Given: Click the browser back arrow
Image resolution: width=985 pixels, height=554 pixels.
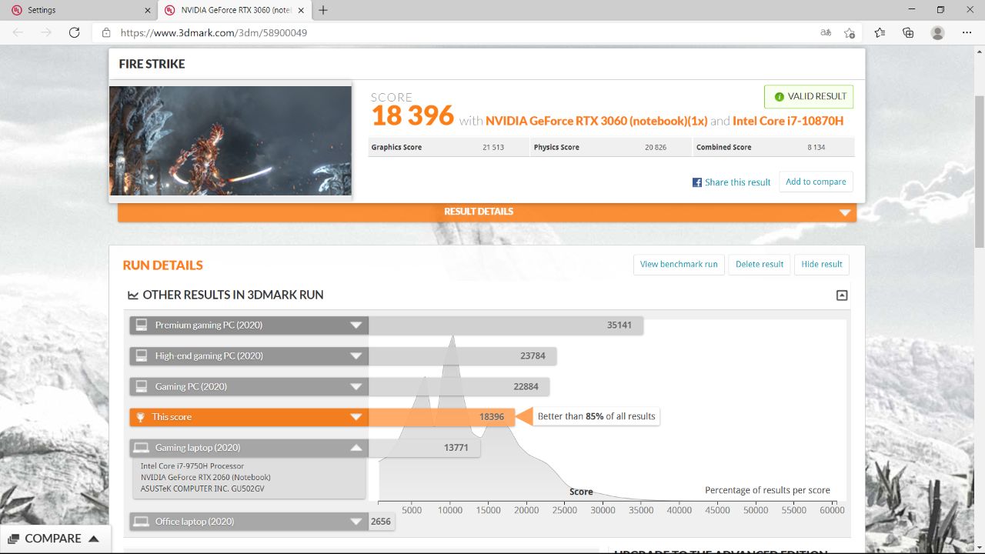Looking at the screenshot, I should 18,32.
